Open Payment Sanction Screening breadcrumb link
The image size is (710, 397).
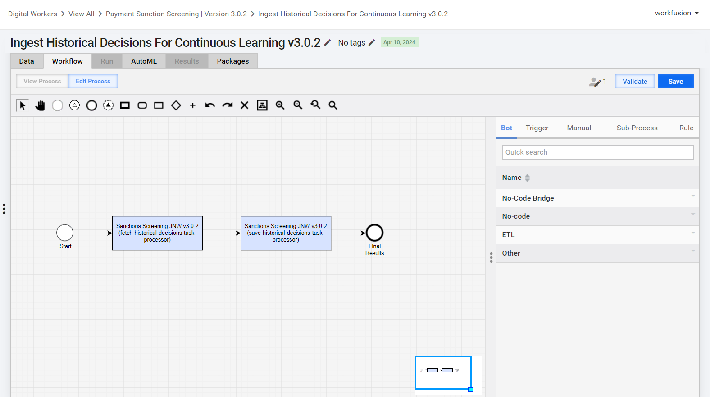pyautogui.click(x=176, y=14)
